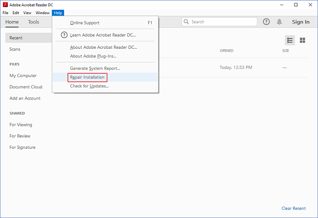Sort files by the Opened column header
This screenshot has width=318, height=218.
[227, 51]
